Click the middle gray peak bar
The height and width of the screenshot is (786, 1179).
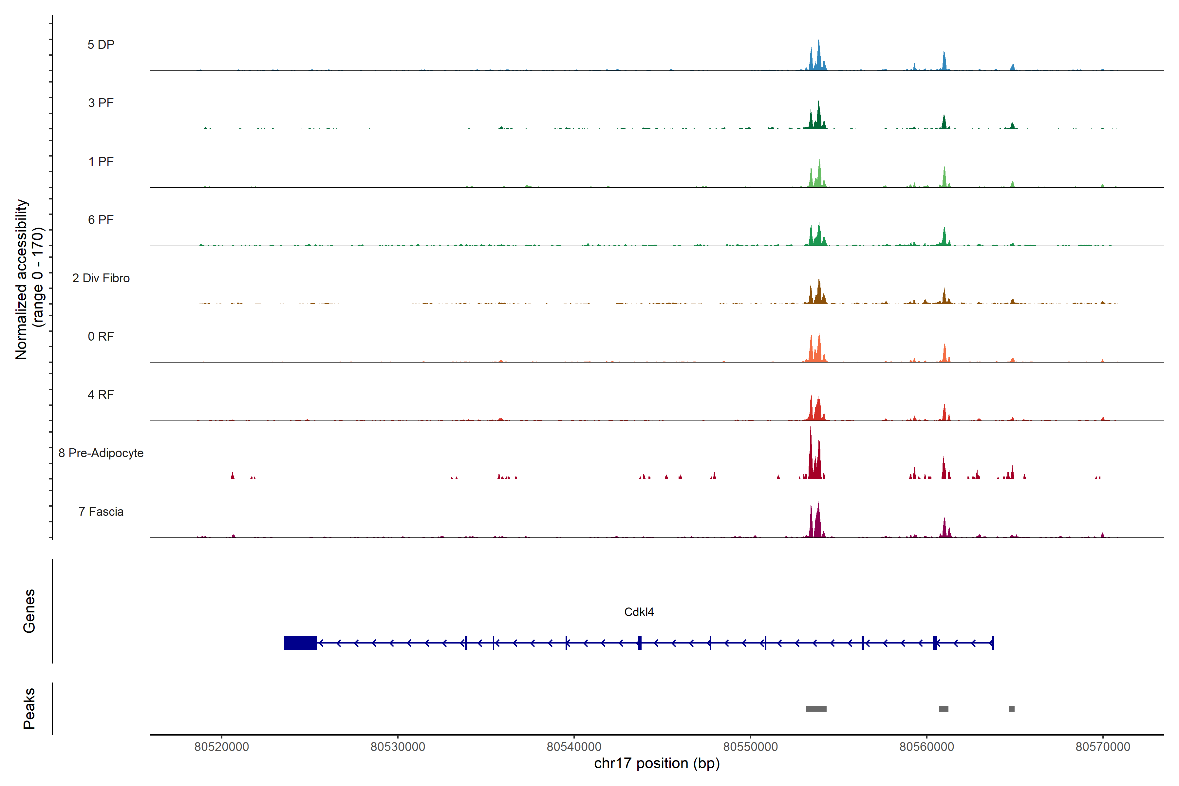(944, 709)
